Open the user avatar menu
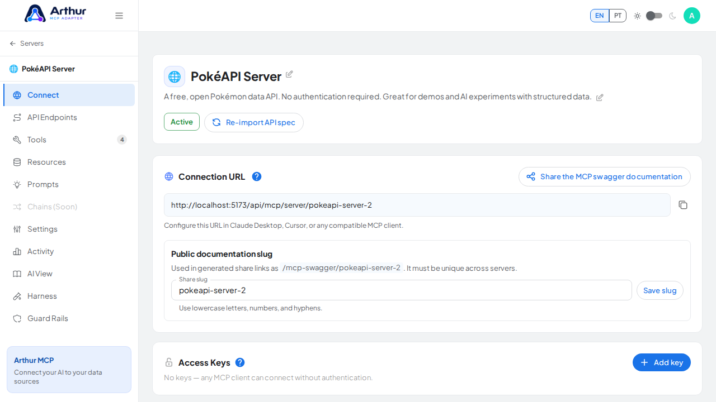This screenshot has width=716, height=402. [692, 16]
